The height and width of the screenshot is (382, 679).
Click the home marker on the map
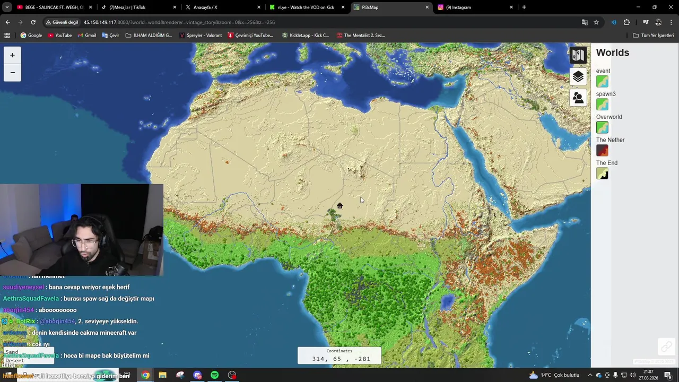tap(339, 206)
